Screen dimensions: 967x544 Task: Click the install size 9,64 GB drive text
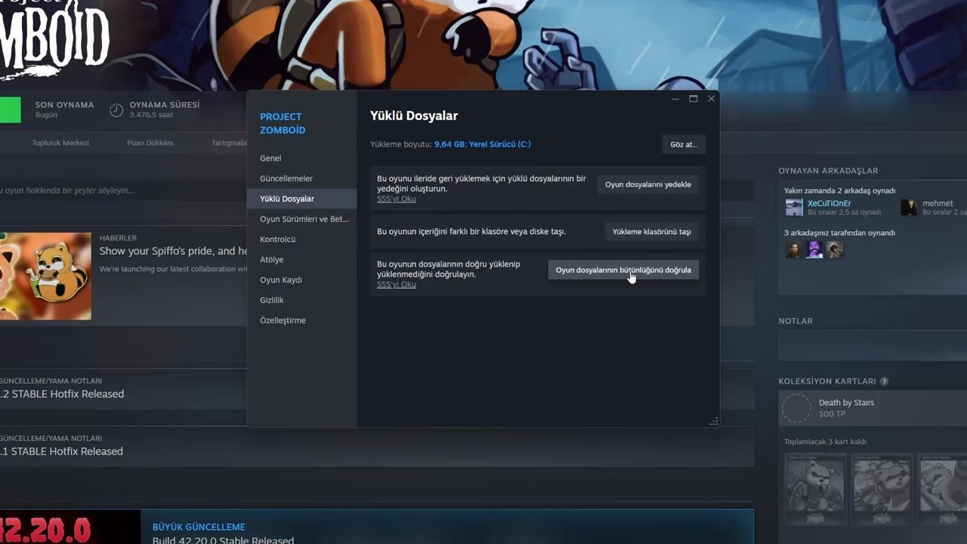click(482, 144)
